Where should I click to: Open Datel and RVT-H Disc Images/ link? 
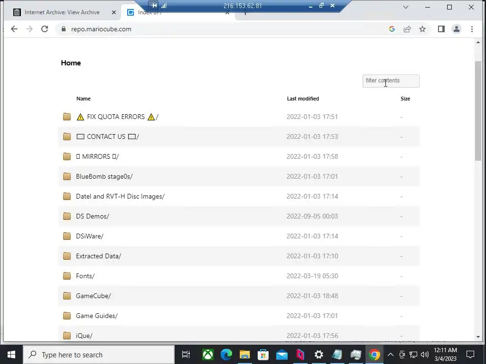[x=120, y=196]
